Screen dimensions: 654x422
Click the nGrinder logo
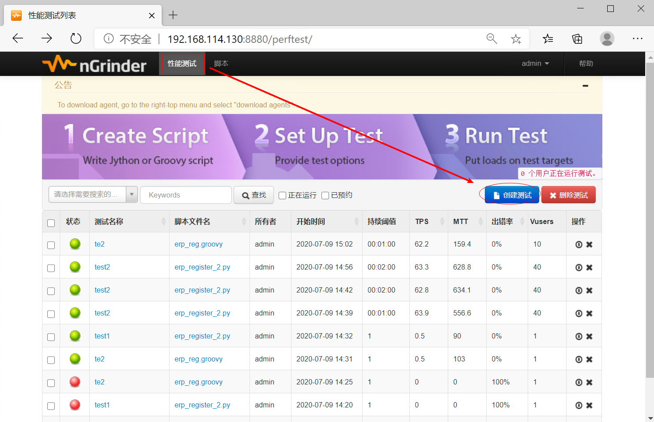coord(95,65)
